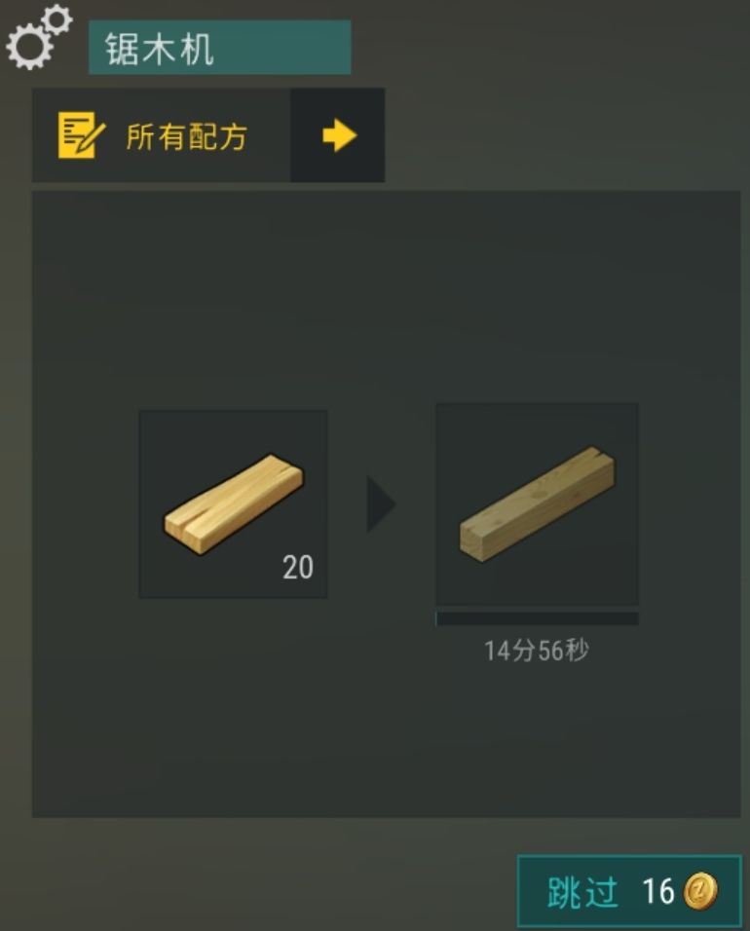
Task: Tap the 跳过 skip button text
Action: (x=582, y=892)
